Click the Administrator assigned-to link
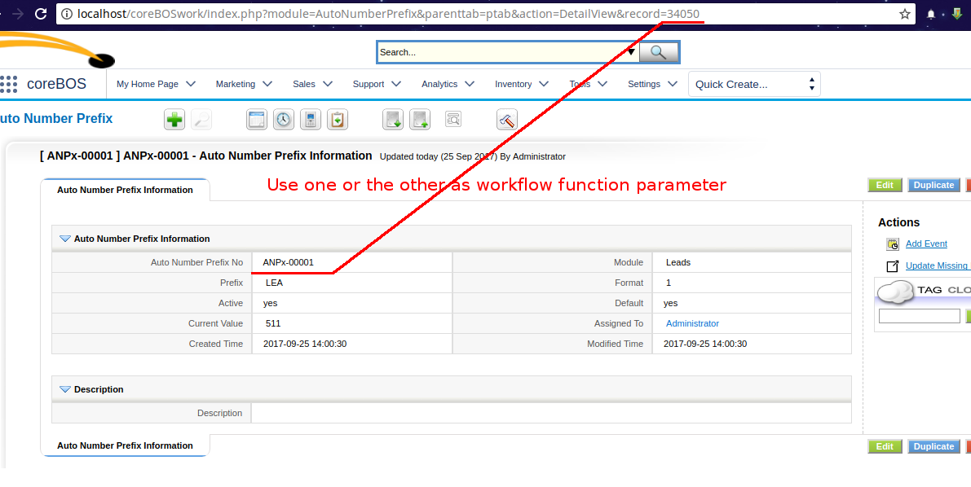Viewport: 971px width, 487px height. [692, 323]
